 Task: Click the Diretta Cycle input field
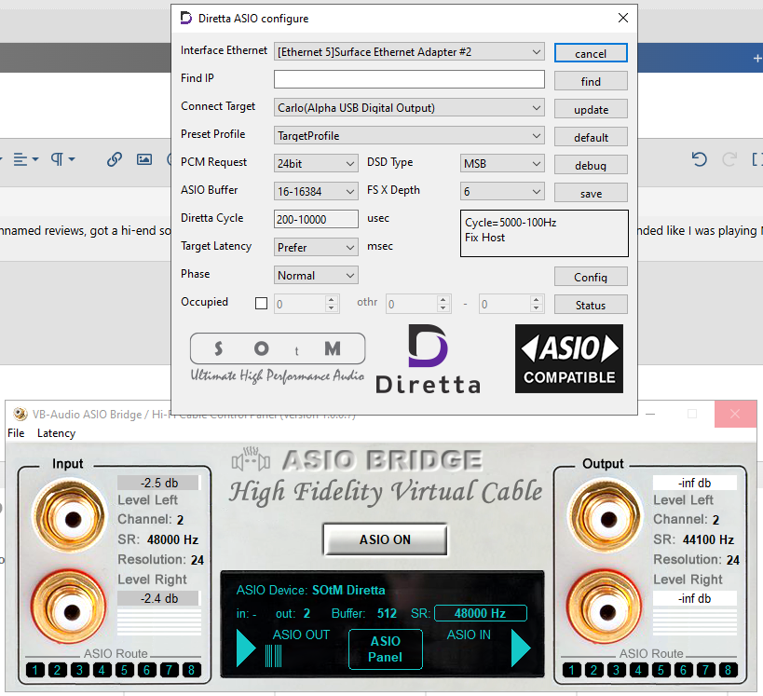click(316, 219)
